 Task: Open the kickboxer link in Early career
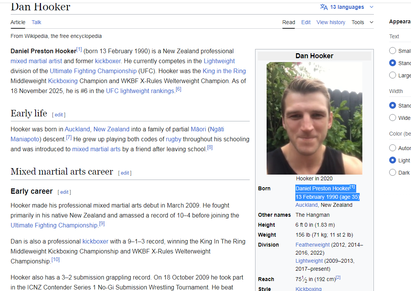(95, 241)
